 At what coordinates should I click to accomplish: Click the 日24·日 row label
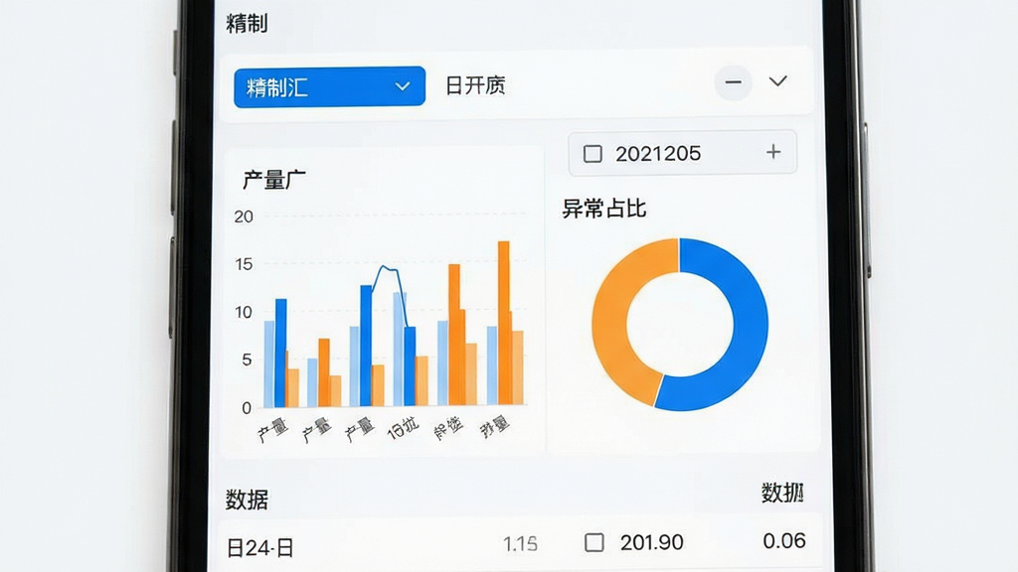click(x=259, y=548)
